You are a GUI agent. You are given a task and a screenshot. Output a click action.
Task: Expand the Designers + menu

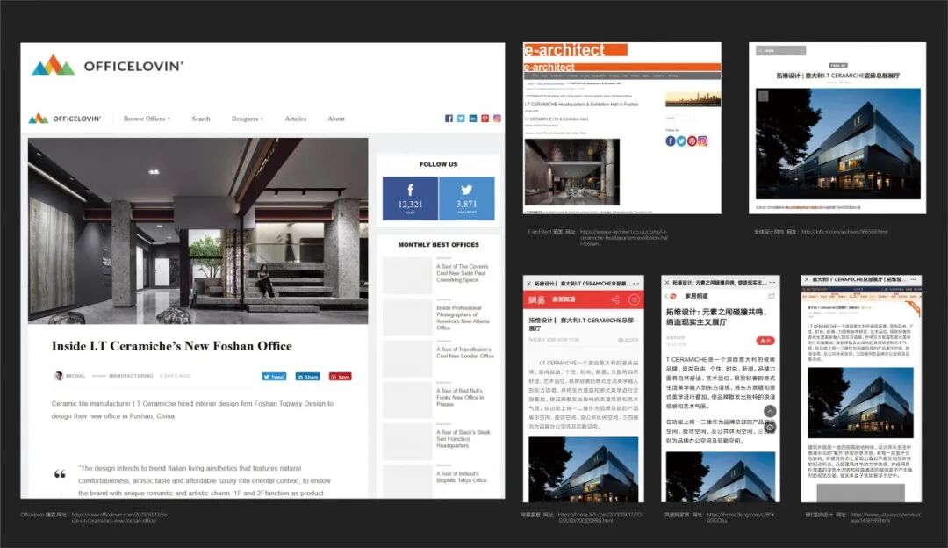pos(248,119)
